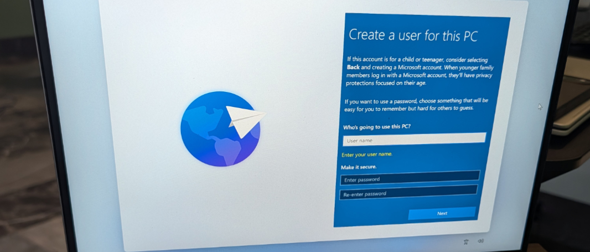Click empty blue area left of Next button
The height and width of the screenshot is (252, 590).
[x=371, y=213]
